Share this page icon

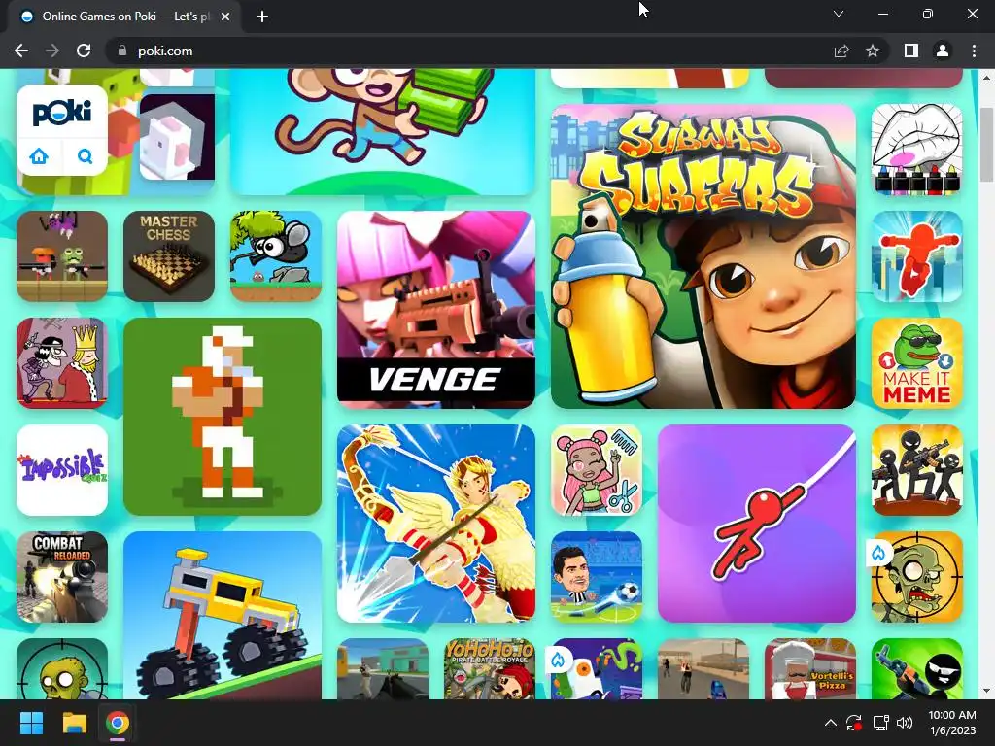pos(841,51)
